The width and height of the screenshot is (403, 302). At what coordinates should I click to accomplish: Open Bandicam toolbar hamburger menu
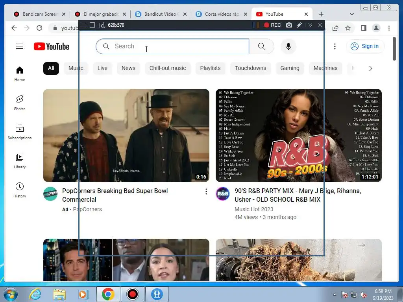[83, 25]
